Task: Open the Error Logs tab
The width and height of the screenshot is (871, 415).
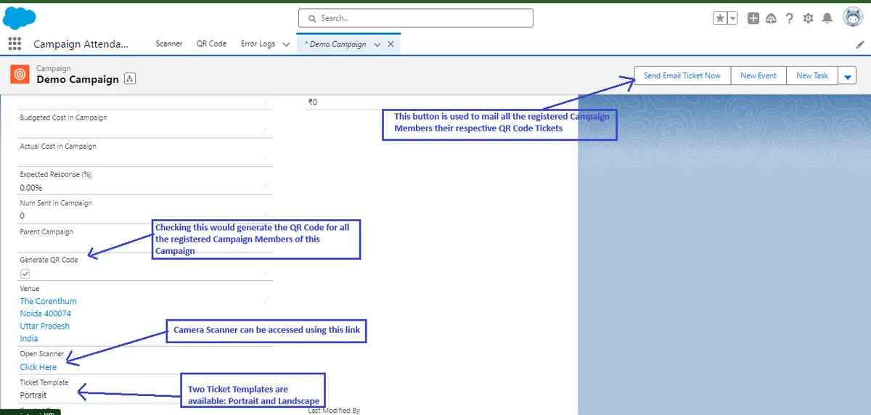Action: pyautogui.click(x=258, y=44)
